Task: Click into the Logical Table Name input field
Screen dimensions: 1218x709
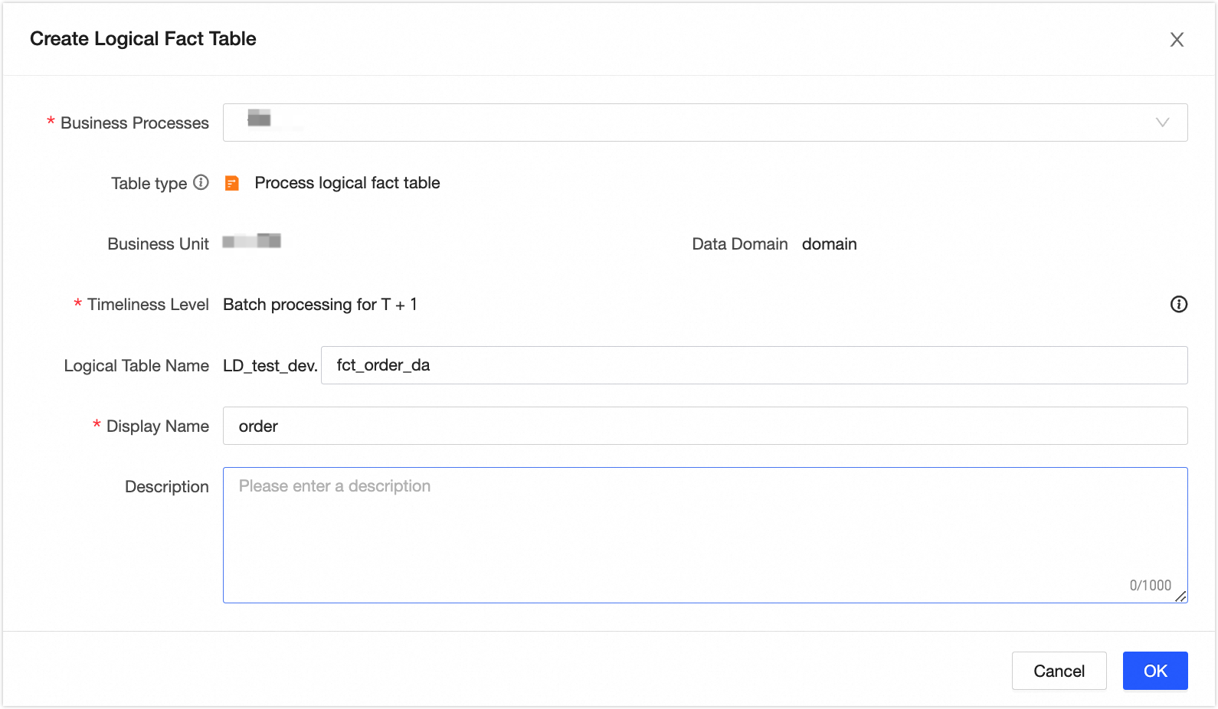Action: pyautogui.click(x=754, y=365)
